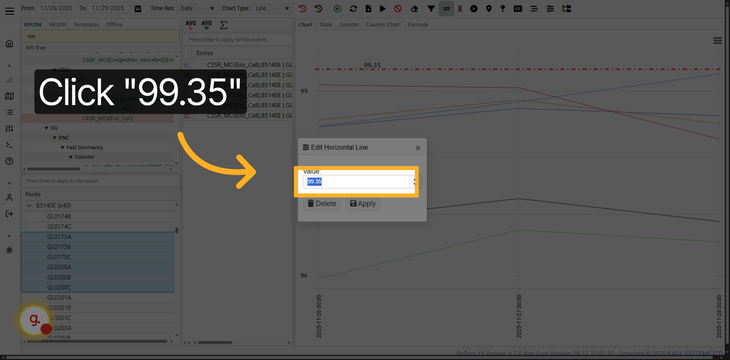This screenshot has width=730, height=360.
Task: Open vertical sliders icon in sidebar
Action: pos(10,129)
